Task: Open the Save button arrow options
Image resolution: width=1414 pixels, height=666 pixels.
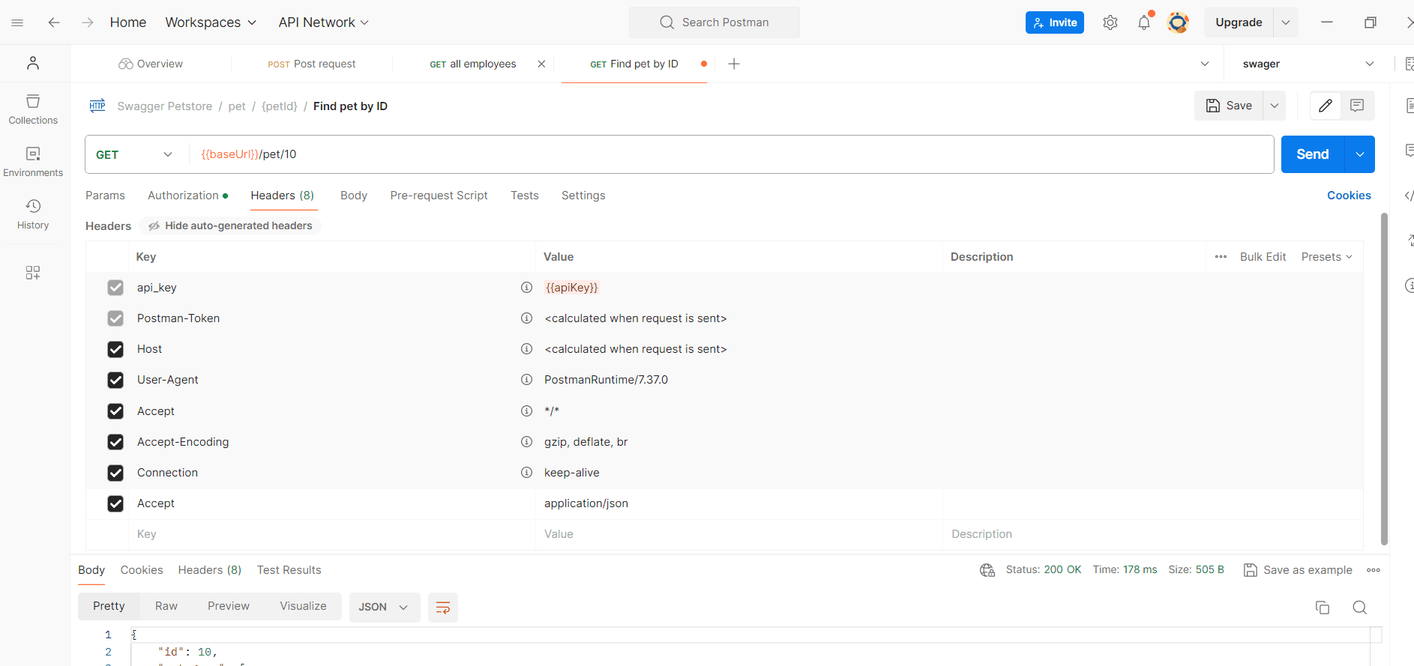Action: pyautogui.click(x=1275, y=106)
